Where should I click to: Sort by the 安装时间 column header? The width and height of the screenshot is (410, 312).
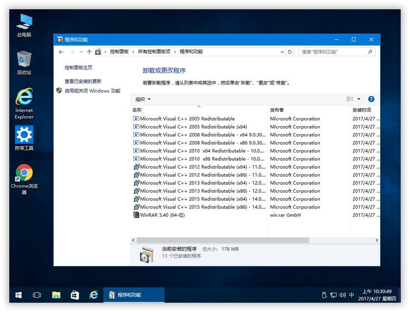365,110
